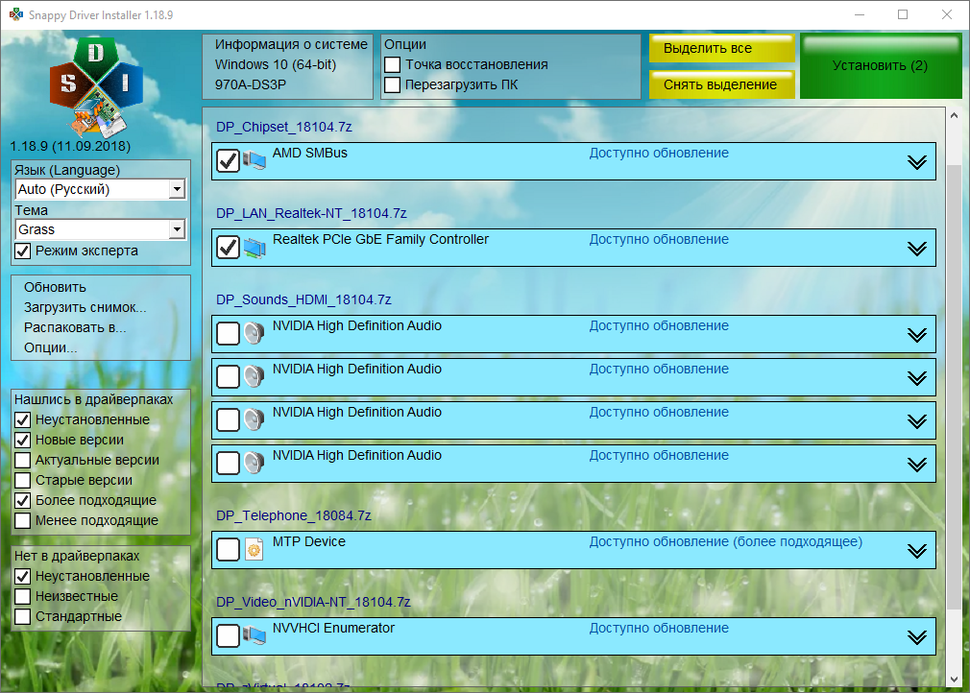Screen dimensions: 970x693
Task: Click the Снять выделение button
Action: [722, 84]
